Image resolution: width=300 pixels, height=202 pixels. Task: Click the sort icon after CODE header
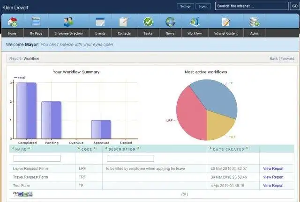click(95, 148)
